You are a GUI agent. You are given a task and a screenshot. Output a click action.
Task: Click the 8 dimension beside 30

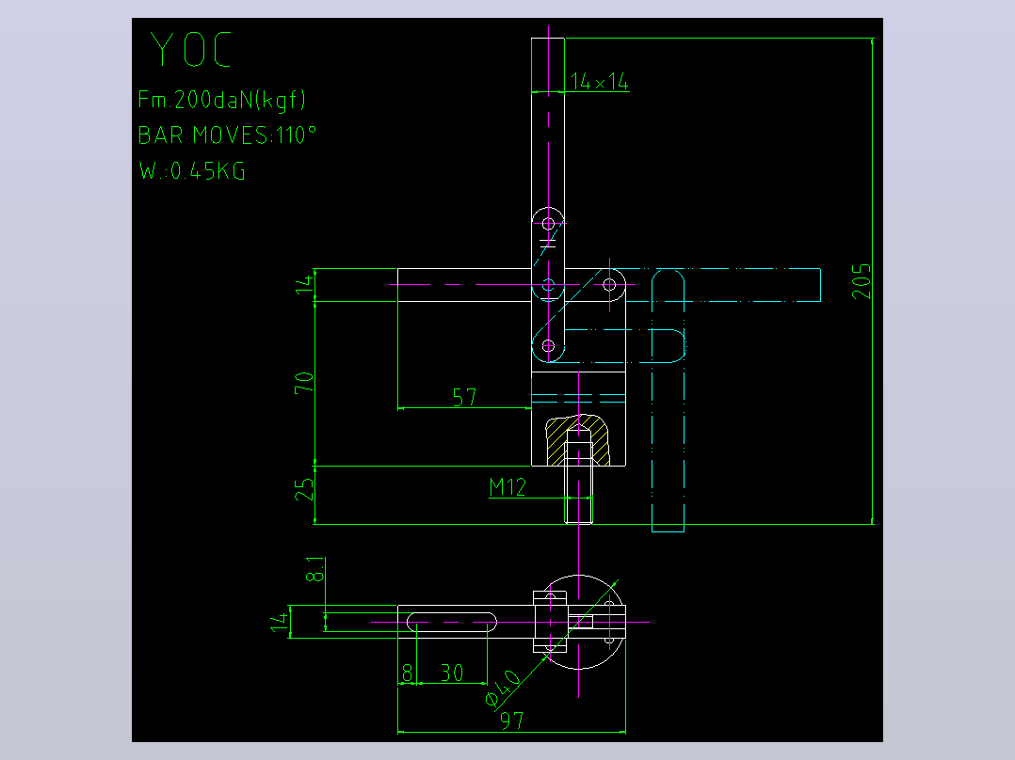(x=407, y=673)
